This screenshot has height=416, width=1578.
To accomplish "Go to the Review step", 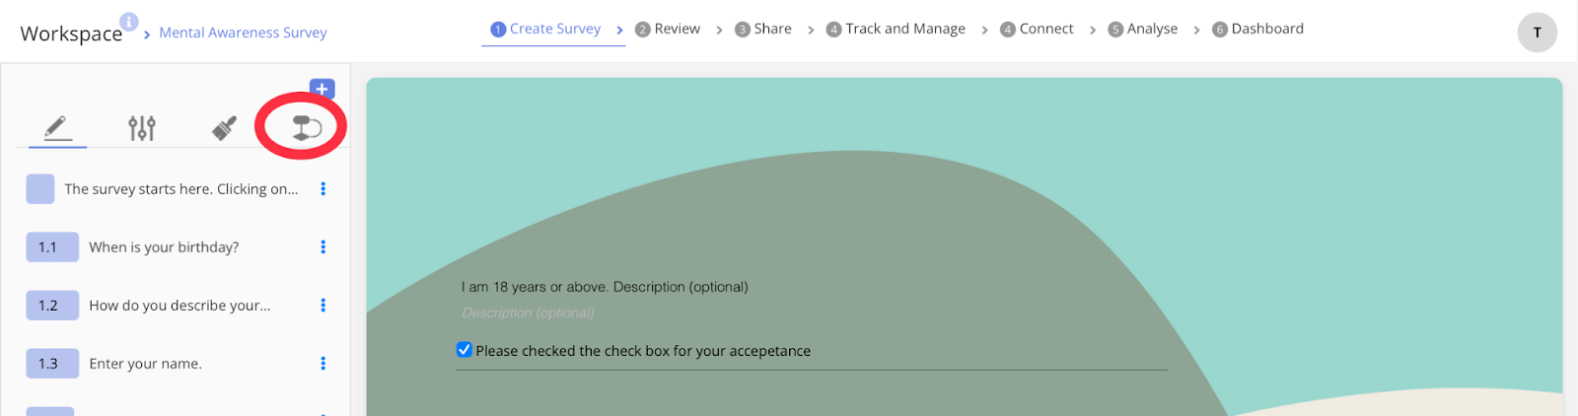I will click(x=668, y=30).
